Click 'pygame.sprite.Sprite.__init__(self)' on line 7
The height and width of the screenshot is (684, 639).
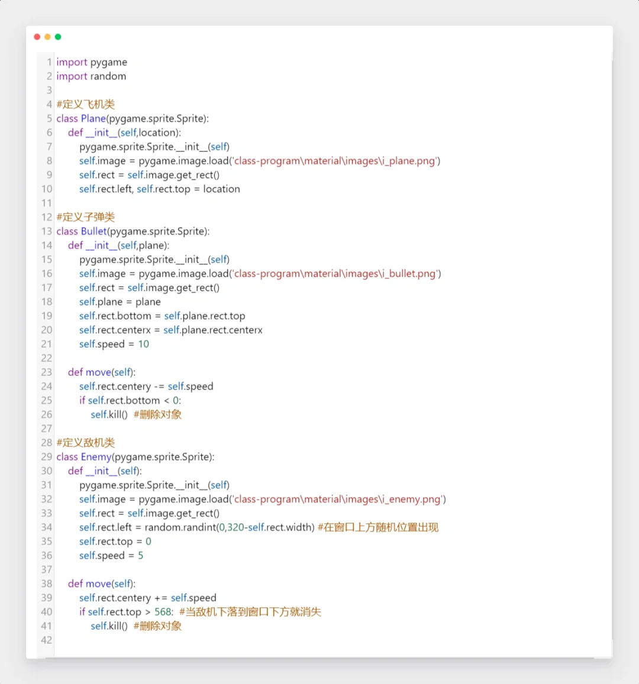(154, 147)
